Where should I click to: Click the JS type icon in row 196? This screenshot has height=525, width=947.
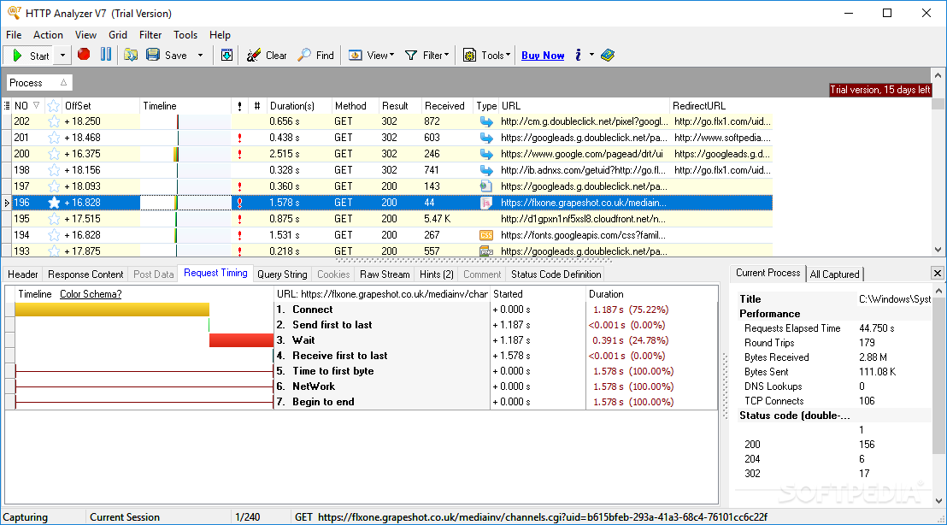pos(486,203)
